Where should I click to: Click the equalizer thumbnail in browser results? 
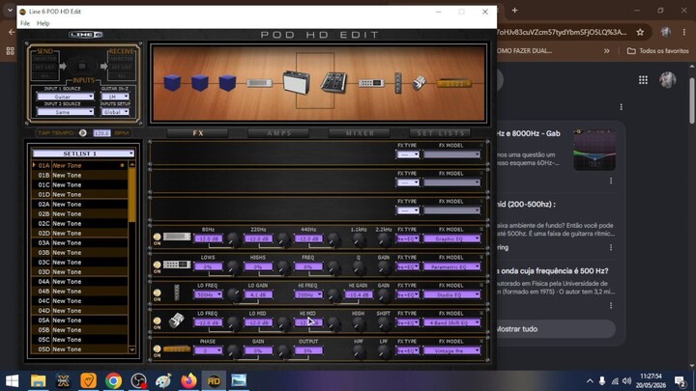click(x=594, y=150)
